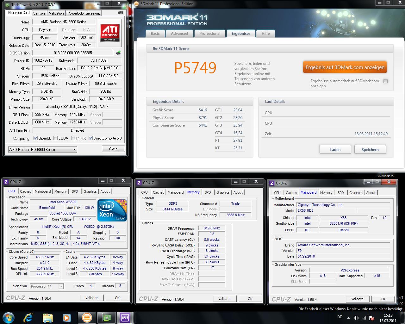Click the Speichern button
405x324 pixels.
coord(370,150)
